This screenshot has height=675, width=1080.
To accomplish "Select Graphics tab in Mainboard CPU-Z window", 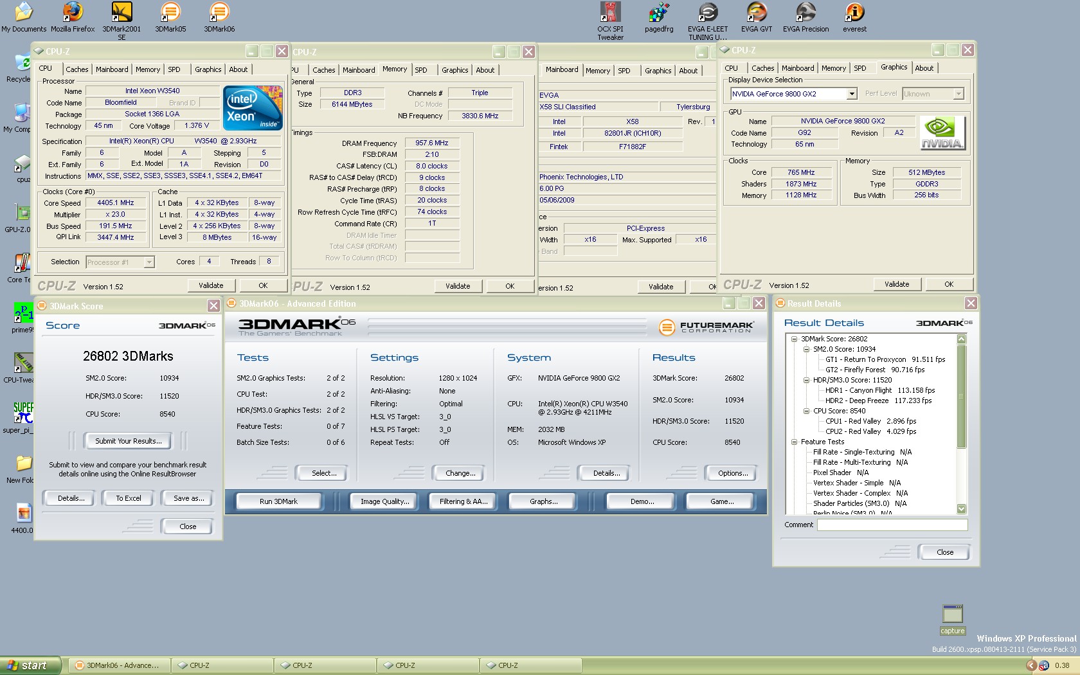I will tap(658, 71).
